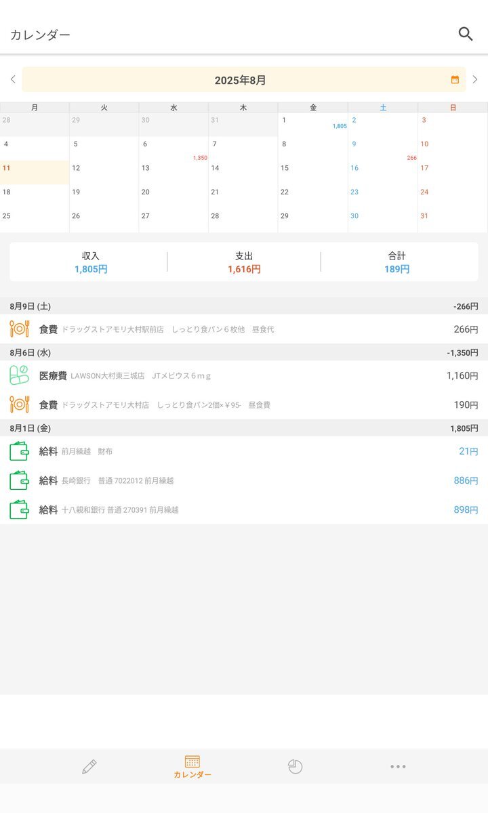Tap the fork-and-plate icon on 266円 entry
Viewport: 488px width, 813px height.
[x=19, y=329]
